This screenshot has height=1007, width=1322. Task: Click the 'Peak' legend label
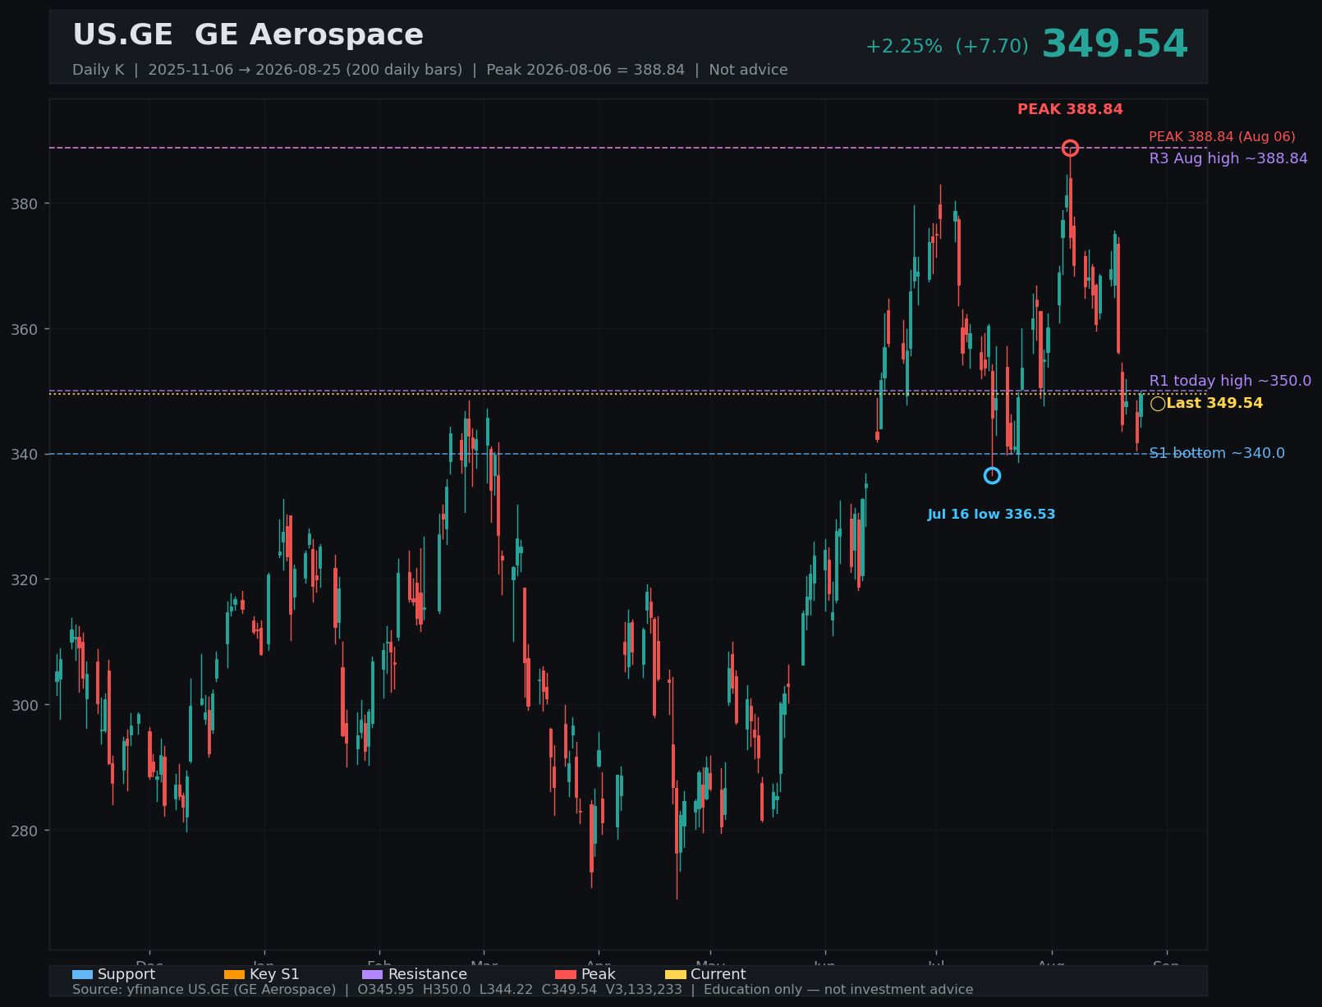point(599,975)
